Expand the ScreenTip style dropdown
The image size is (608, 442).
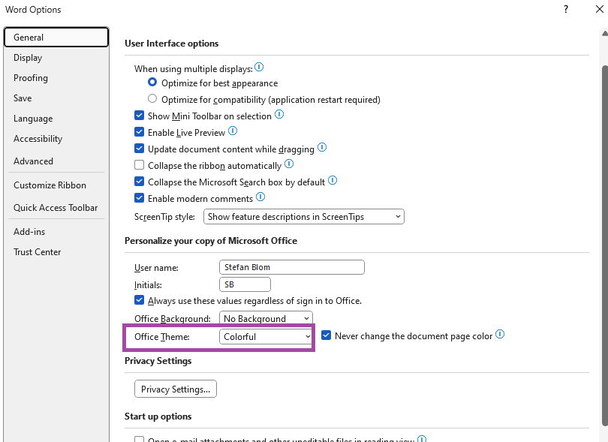point(304,217)
